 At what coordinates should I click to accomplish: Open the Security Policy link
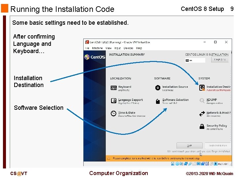click(x=217, y=126)
